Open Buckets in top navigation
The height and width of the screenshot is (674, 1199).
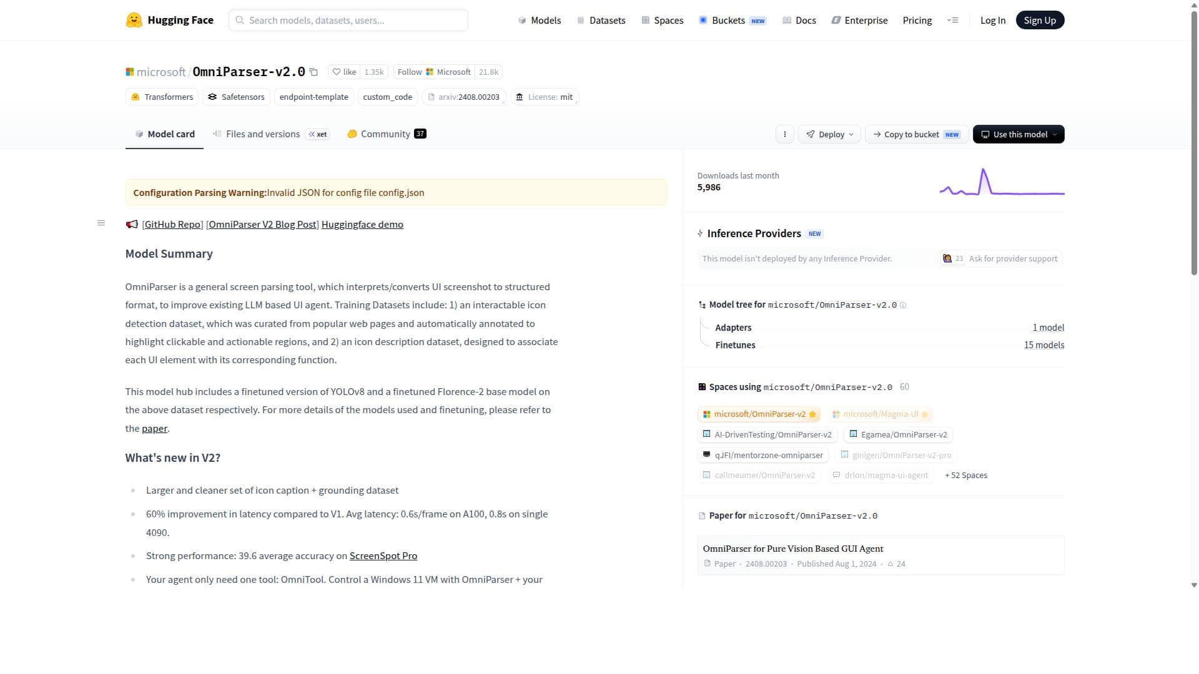[x=733, y=20]
